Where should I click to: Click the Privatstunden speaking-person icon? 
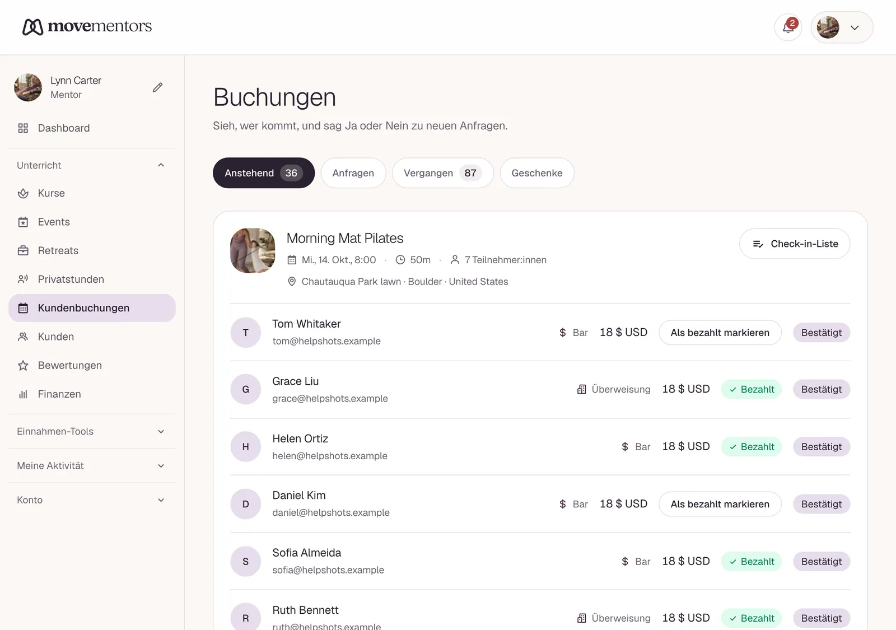(x=23, y=279)
